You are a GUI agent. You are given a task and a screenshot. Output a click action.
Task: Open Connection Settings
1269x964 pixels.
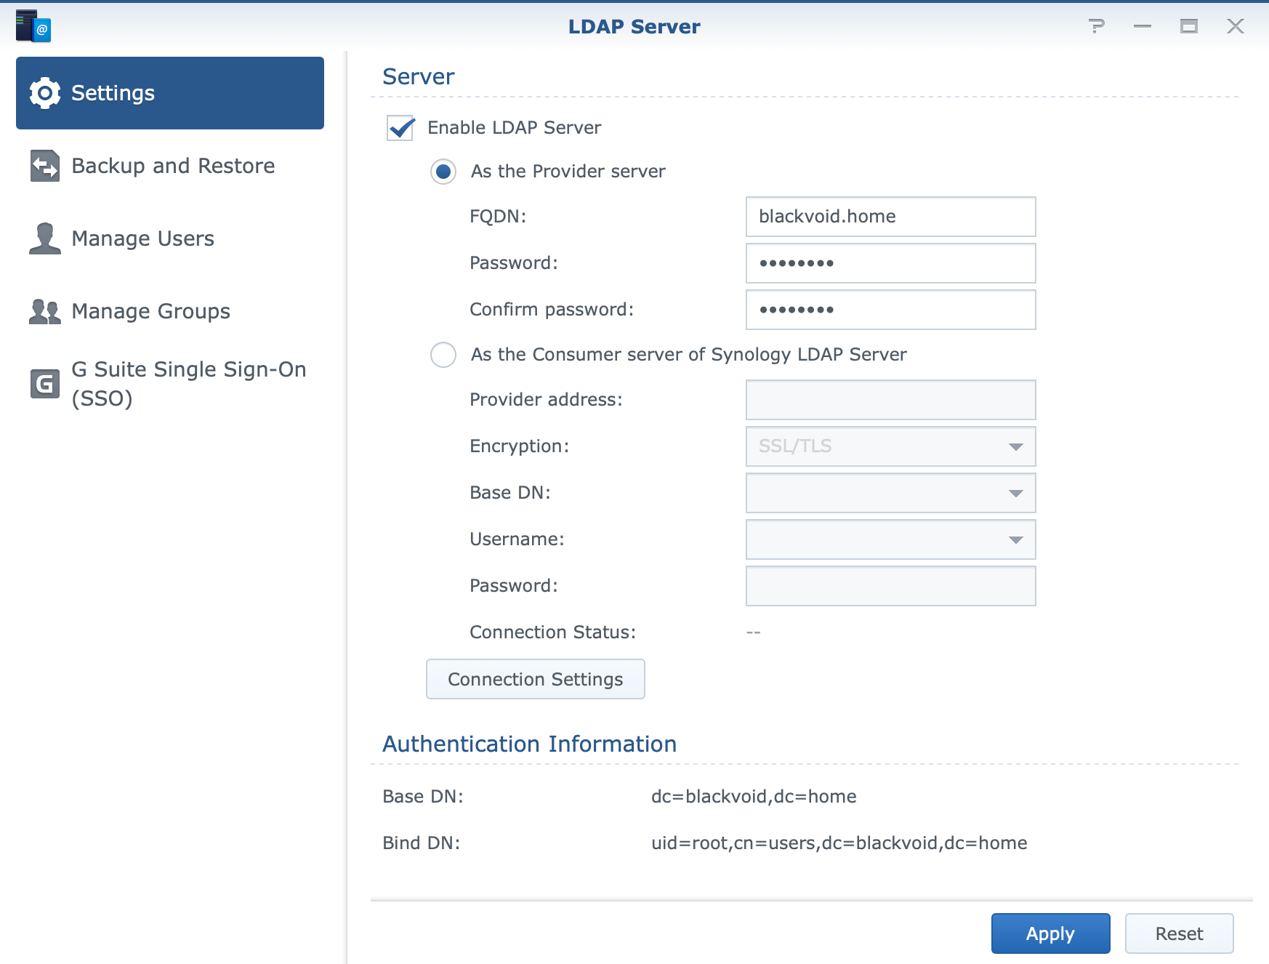(x=535, y=679)
